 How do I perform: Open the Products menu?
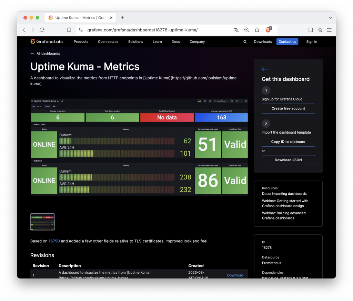pos(81,42)
